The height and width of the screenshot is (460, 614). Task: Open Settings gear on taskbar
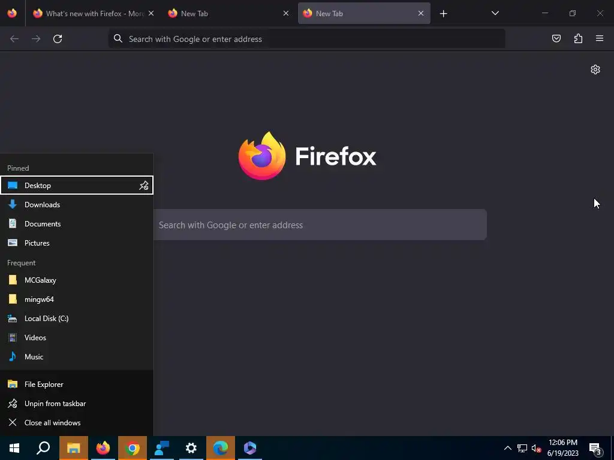pos(191,448)
